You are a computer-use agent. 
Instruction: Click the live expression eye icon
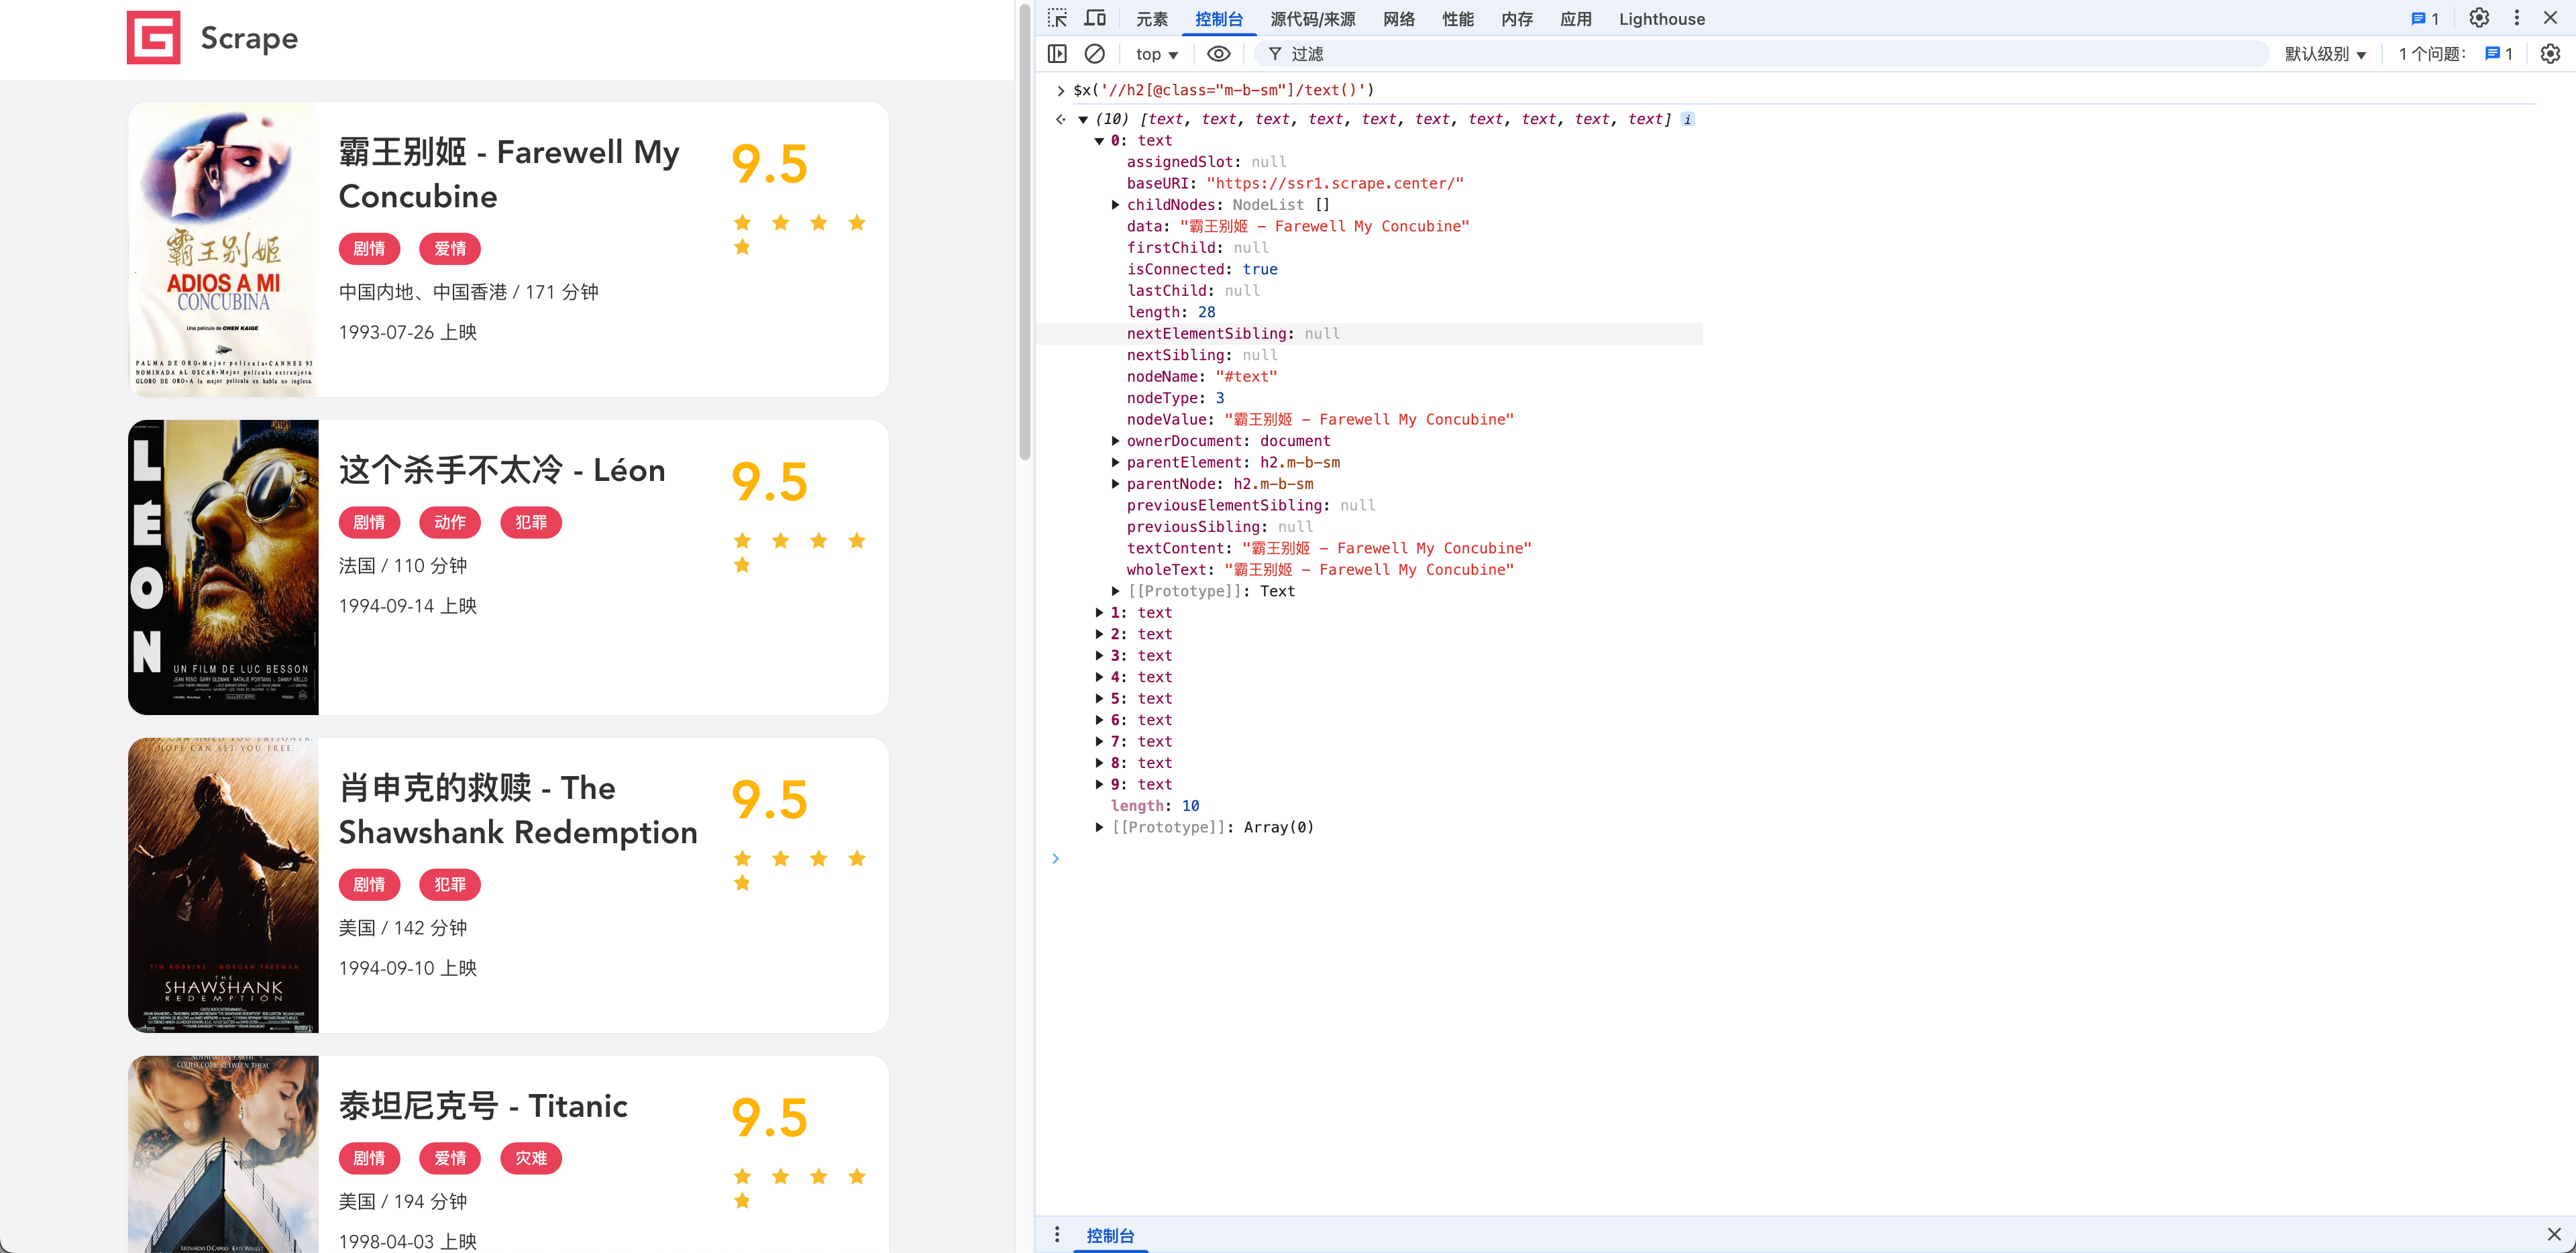(x=1218, y=54)
